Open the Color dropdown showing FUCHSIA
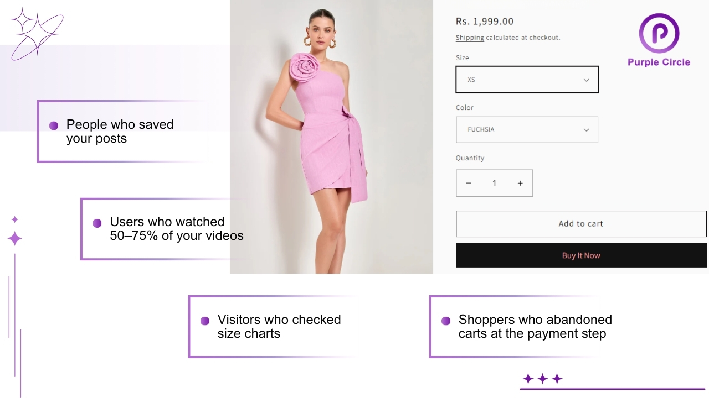Viewport: 709px width, 398px height. coord(526,130)
